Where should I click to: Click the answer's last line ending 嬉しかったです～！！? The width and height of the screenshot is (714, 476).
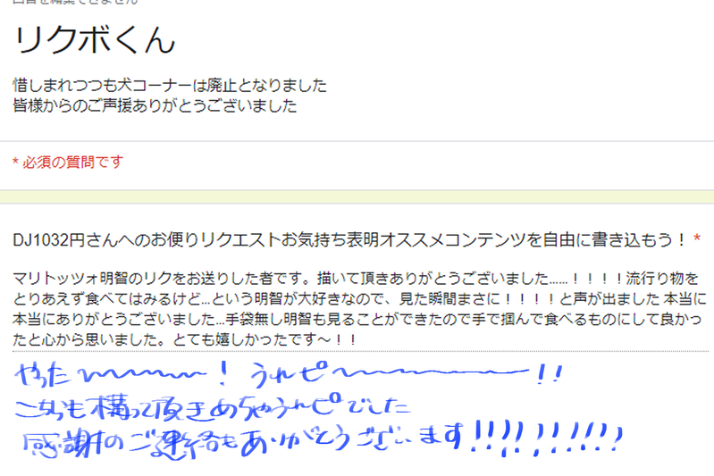(x=184, y=339)
